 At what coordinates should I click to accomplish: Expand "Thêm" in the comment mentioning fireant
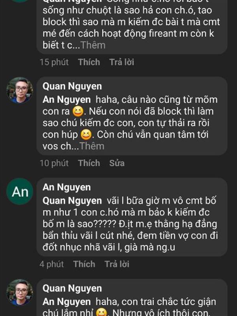[x=93, y=45]
